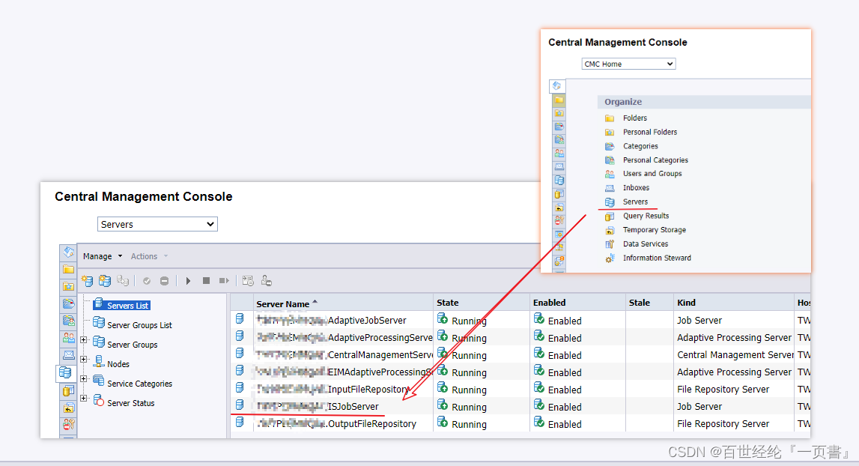Expand the Server Groups tree node
Image resolution: width=859 pixels, height=466 pixels.
pos(83,340)
